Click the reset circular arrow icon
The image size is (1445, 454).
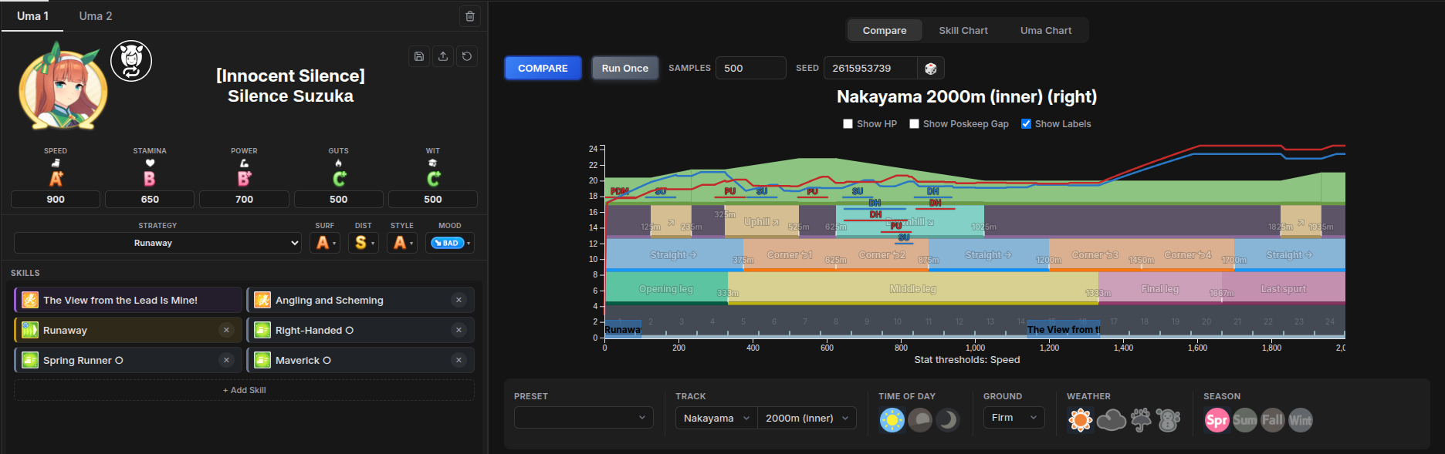pyautogui.click(x=467, y=56)
